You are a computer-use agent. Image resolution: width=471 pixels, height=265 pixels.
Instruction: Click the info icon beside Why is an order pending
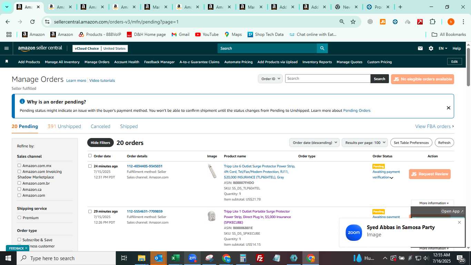pos(22,101)
